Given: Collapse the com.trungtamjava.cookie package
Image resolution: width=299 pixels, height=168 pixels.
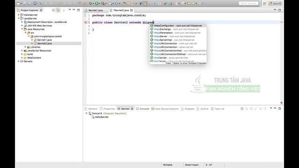Looking at the screenshot, I should (29, 36).
